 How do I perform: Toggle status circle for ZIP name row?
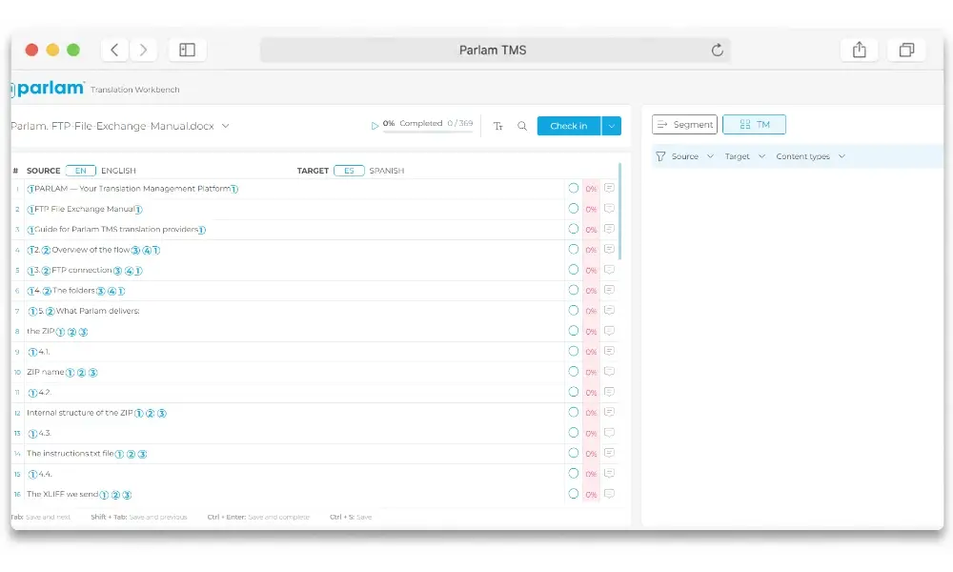point(573,372)
